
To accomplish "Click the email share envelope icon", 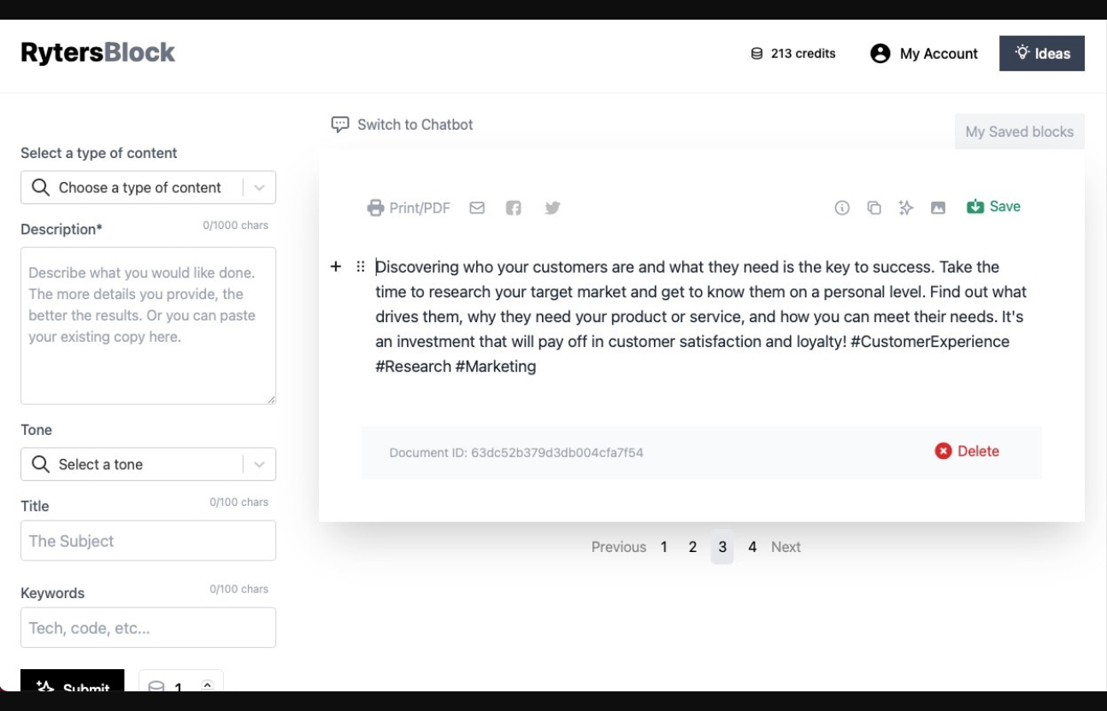I will [x=477, y=208].
